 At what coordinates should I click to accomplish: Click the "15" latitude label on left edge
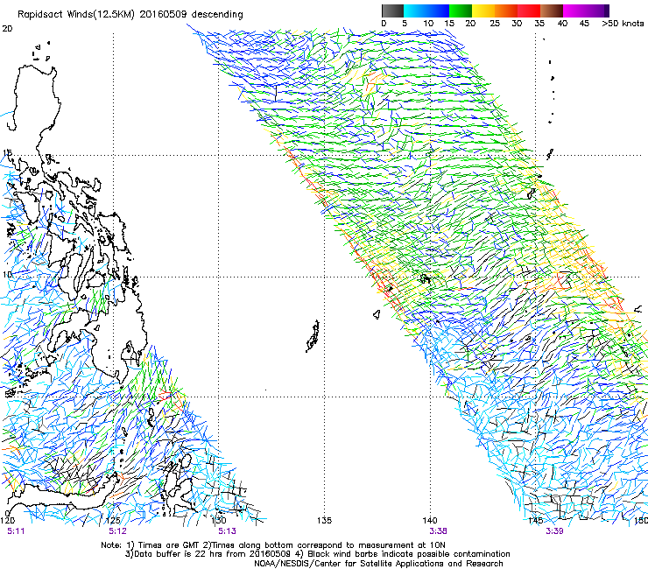[7, 153]
